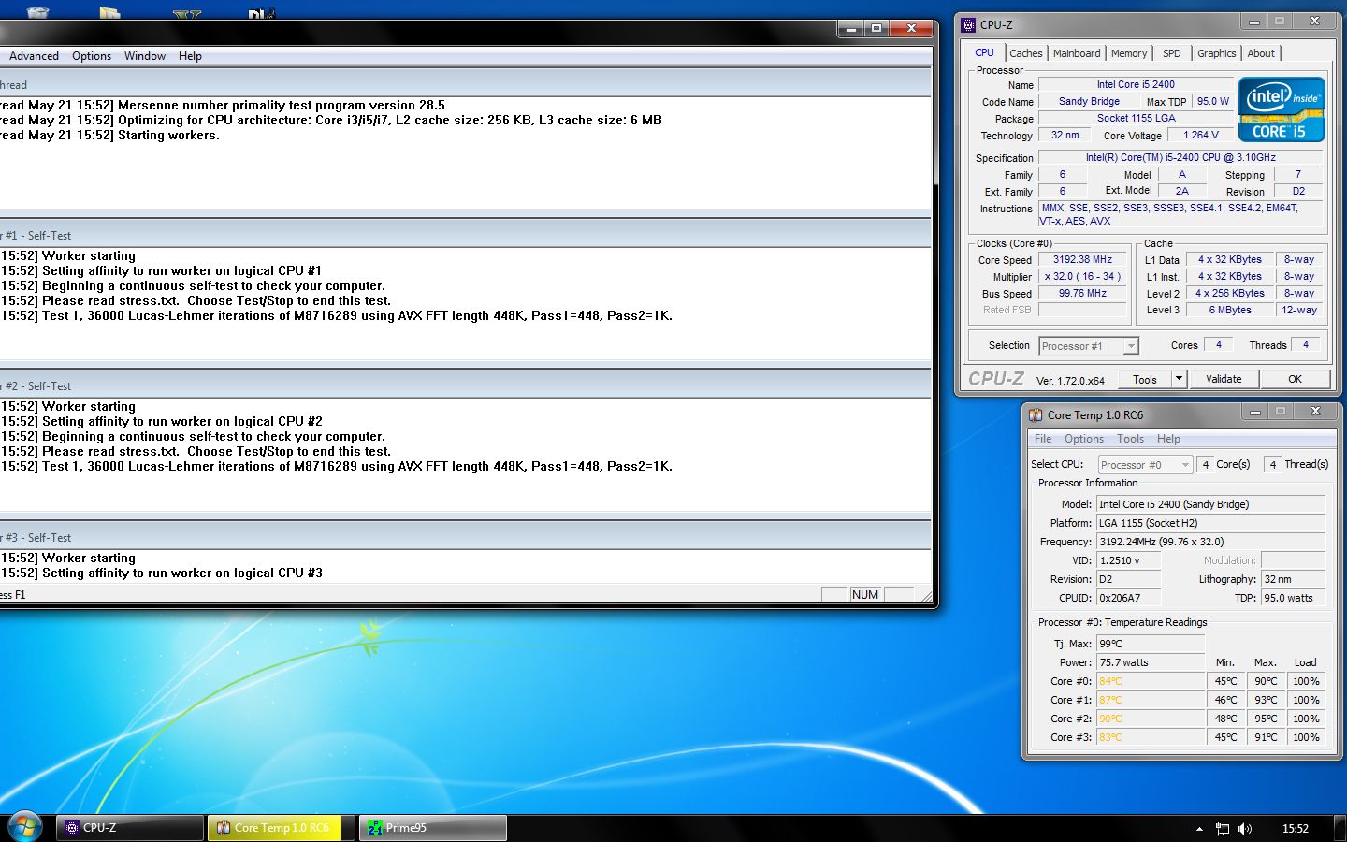Open the SPD tab
The height and width of the screenshot is (842, 1347).
point(1172,53)
